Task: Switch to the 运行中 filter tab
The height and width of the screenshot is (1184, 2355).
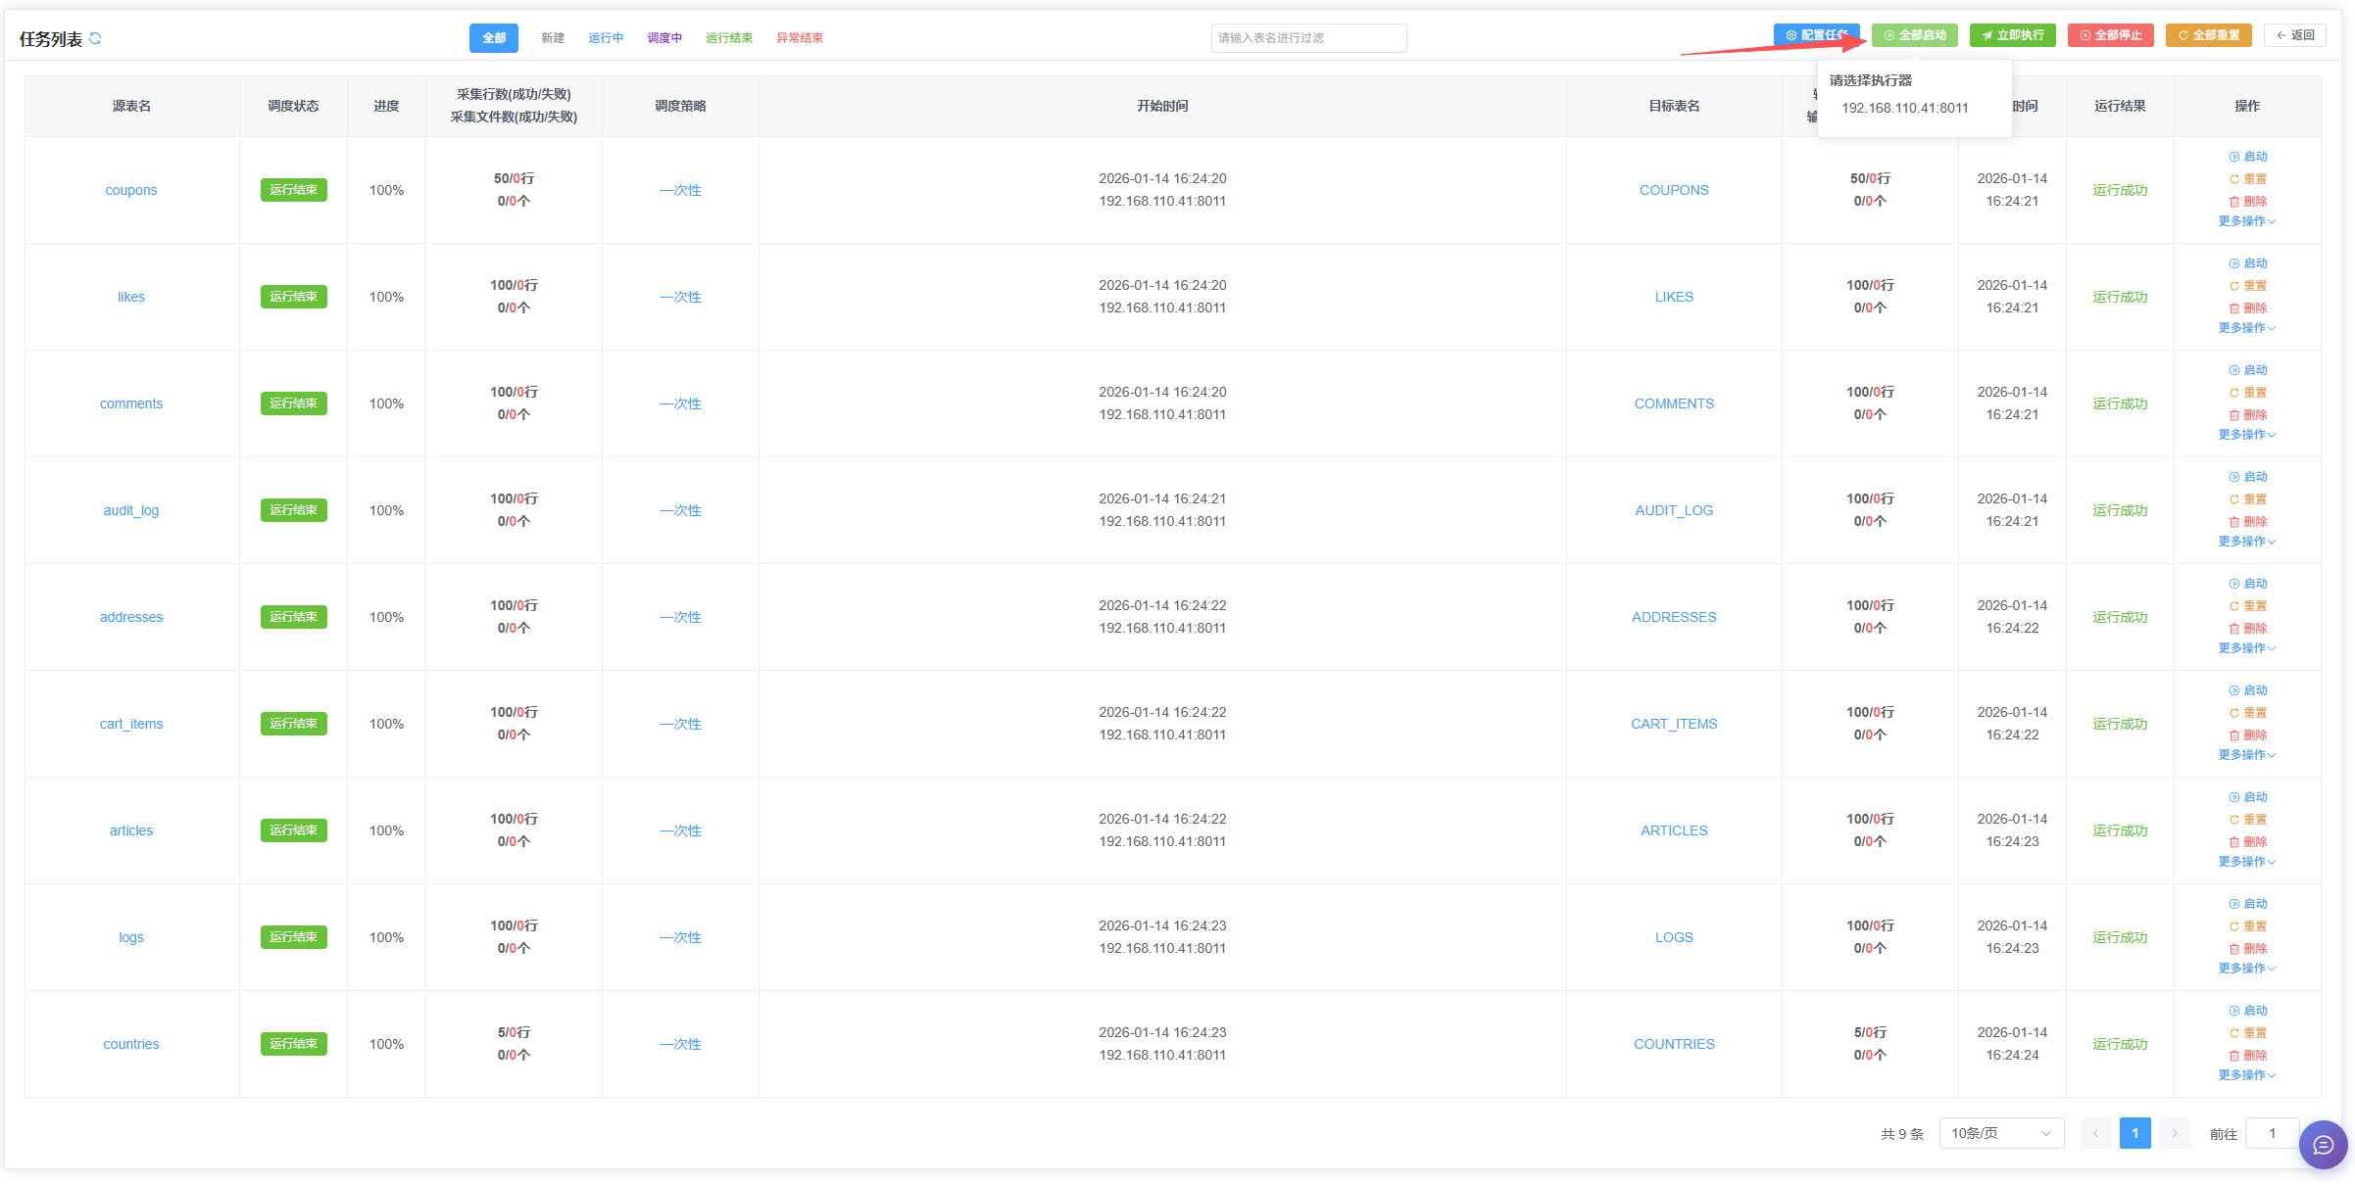Action: tap(606, 38)
